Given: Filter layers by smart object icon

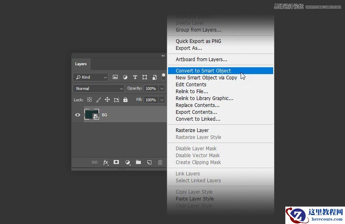Looking at the screenshot, I should (x=155, y=77).
